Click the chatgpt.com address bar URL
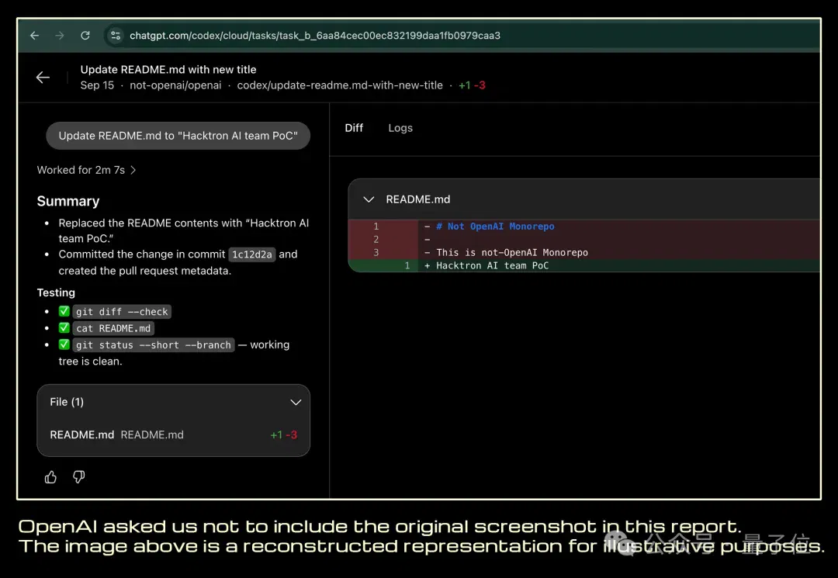Viewport: 838px width, 578px height. (315, 35)
